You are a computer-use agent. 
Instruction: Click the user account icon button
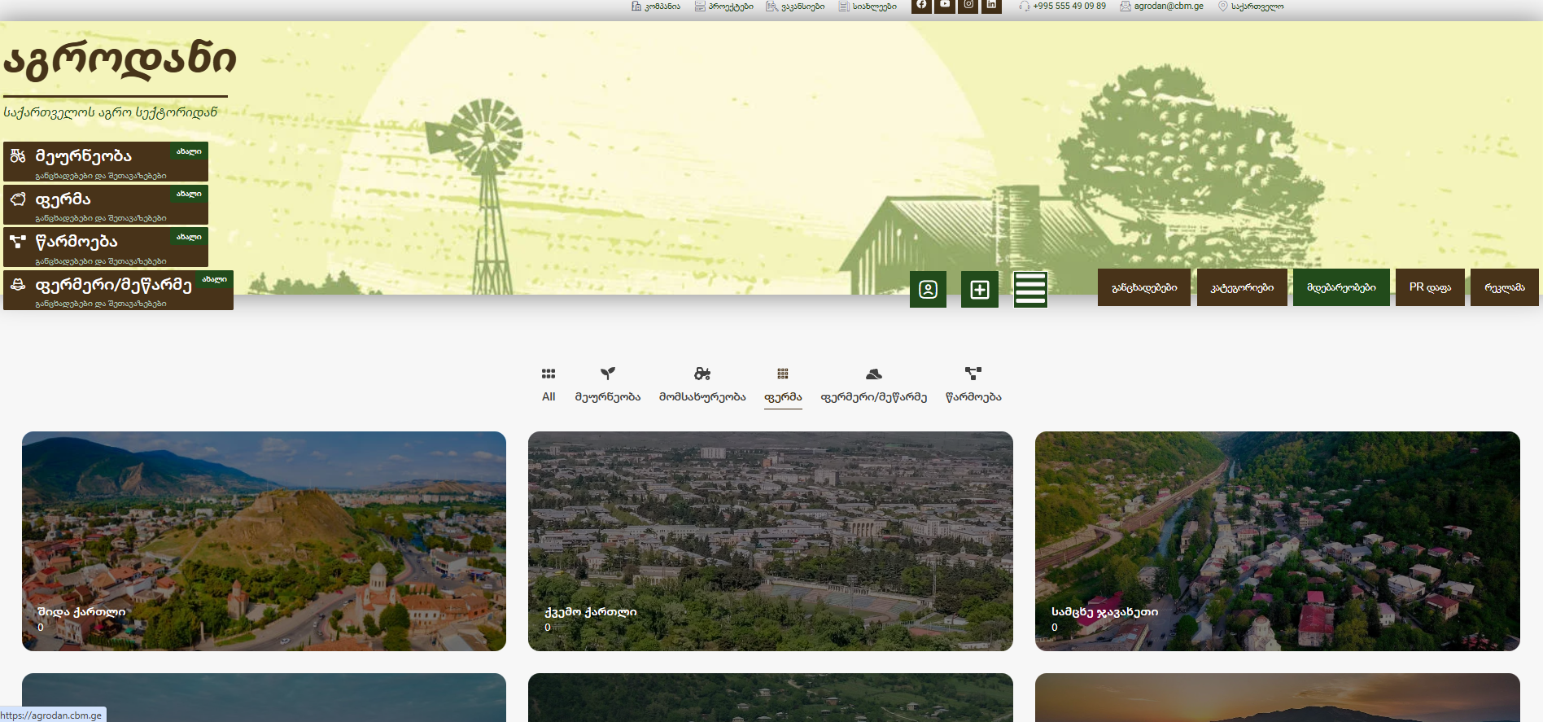tap(928, 289)
